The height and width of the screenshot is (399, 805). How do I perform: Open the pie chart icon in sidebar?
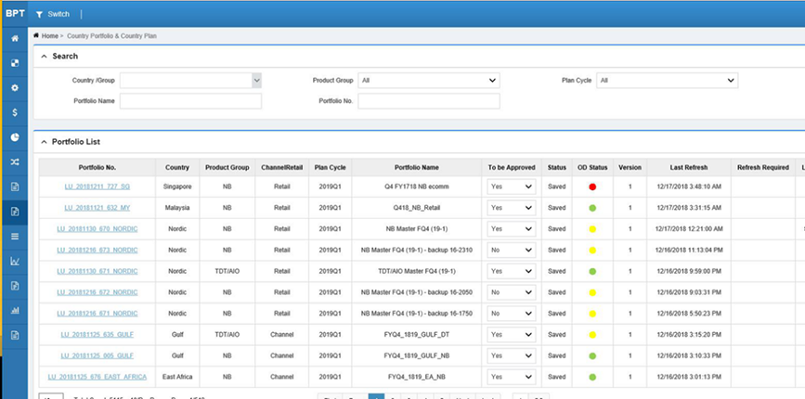[15, 137]
